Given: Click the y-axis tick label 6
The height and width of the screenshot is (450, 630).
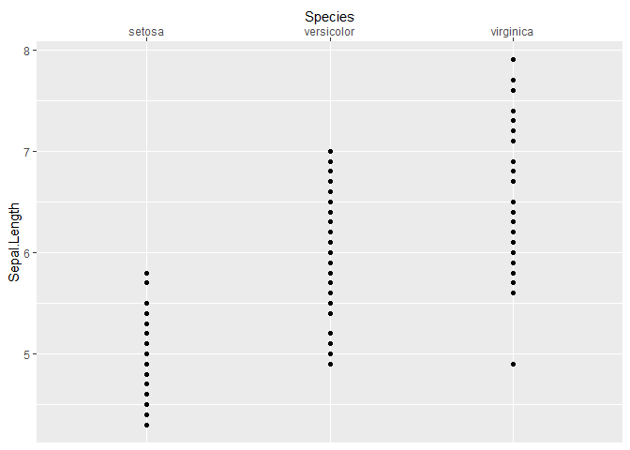Looking at the screenshot, I should (27, 253).
